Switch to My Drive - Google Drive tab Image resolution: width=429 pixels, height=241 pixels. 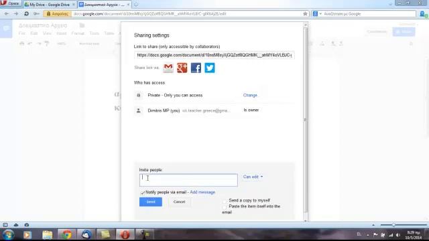click(x=49, y=5)
